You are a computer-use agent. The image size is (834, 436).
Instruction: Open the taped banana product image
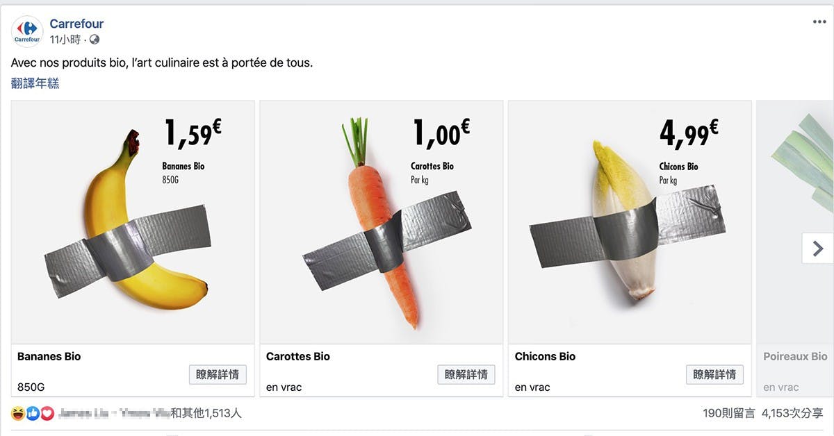click(x=133, y=222)
